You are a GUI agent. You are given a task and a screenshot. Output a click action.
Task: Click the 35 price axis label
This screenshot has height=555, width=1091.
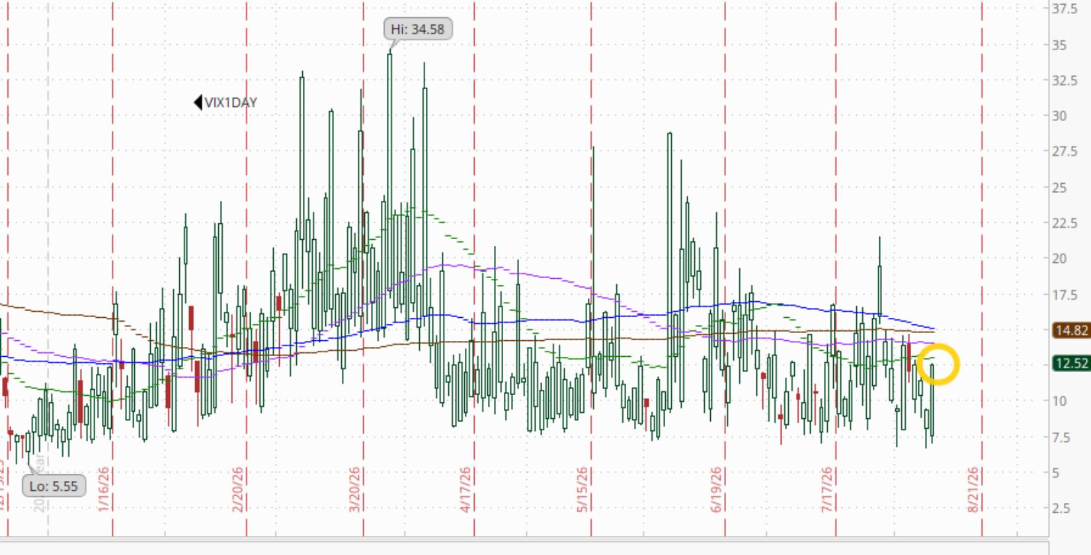[x=1059, y=45]
